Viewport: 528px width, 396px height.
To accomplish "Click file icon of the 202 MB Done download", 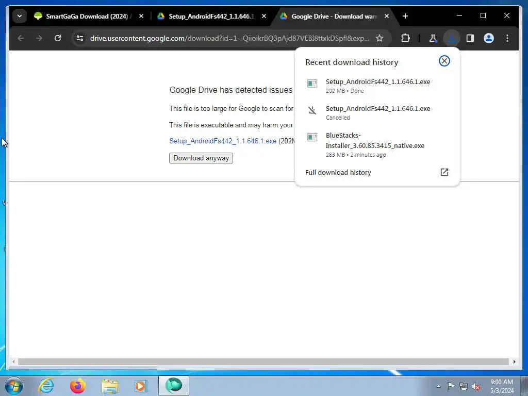I will pos(312,84).
